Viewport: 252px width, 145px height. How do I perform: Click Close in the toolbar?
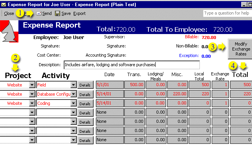click(x=9, y=14)
